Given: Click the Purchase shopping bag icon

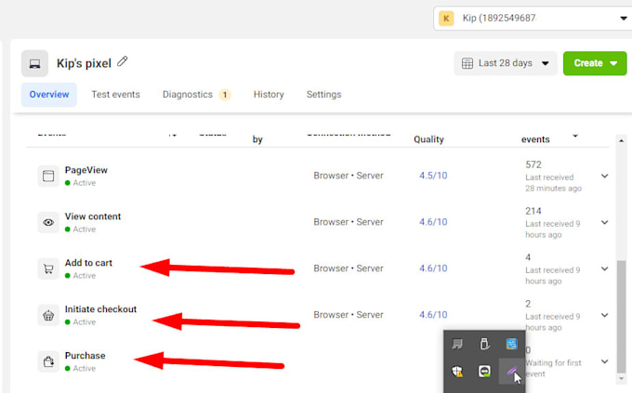Looking at the screenshot, I should (48, 361).
